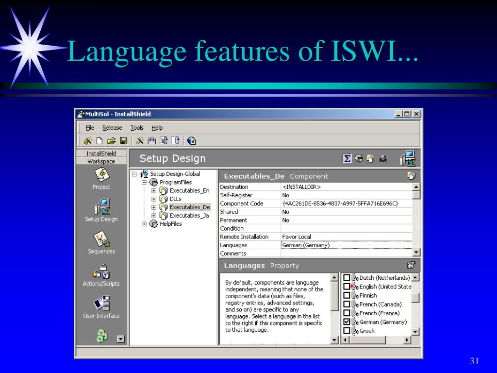Expand the DLLs component node
The height and width of the screenshot is (373, 497).
click(x=154, y=199)
